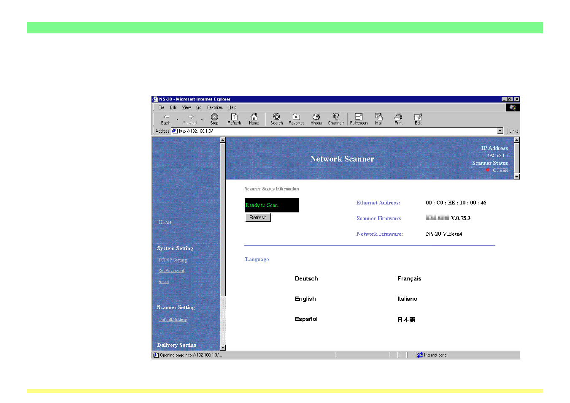Click the Network Scanner page title

pyautogui.click(x=342, y=159)
